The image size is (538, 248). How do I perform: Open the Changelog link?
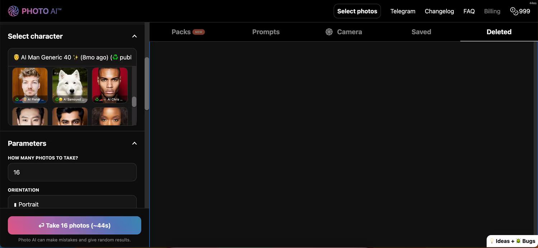point(439,11)
